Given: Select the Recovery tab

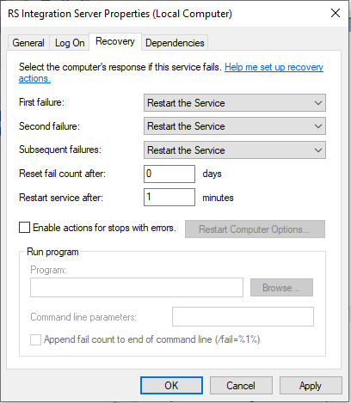Looking at the screenshot, I should [x=115, y=41].
